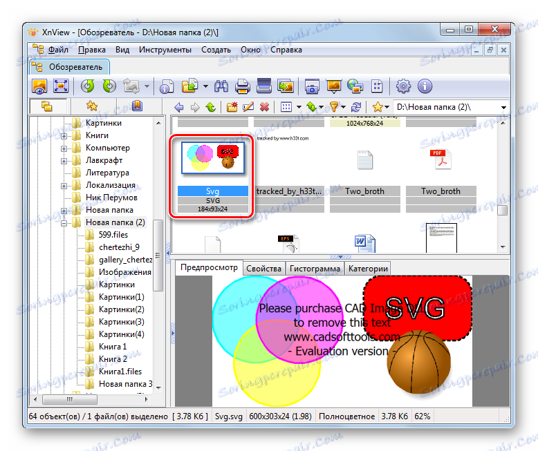538x451 pixels.
Task: Open the filter funnel dropdown arrow
Action: (x=343, y=107)
